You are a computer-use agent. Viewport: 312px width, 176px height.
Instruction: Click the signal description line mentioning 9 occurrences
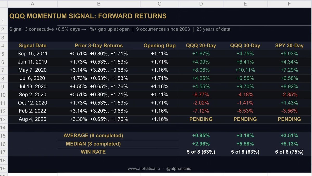(x=120, y=29)
